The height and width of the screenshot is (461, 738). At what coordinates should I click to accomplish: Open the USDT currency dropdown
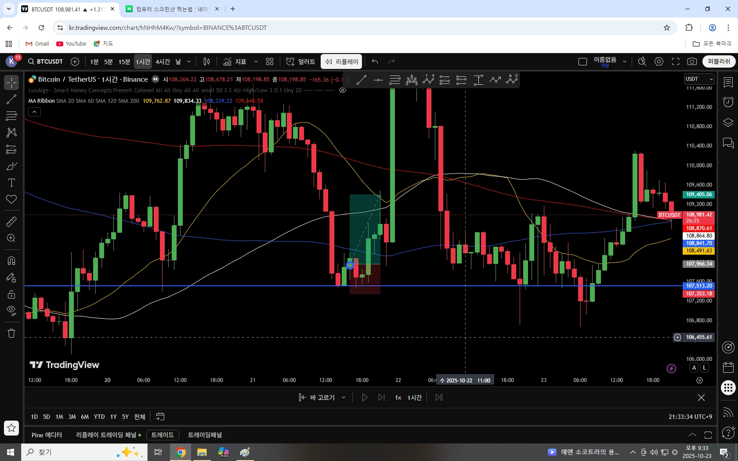[699, 79]
